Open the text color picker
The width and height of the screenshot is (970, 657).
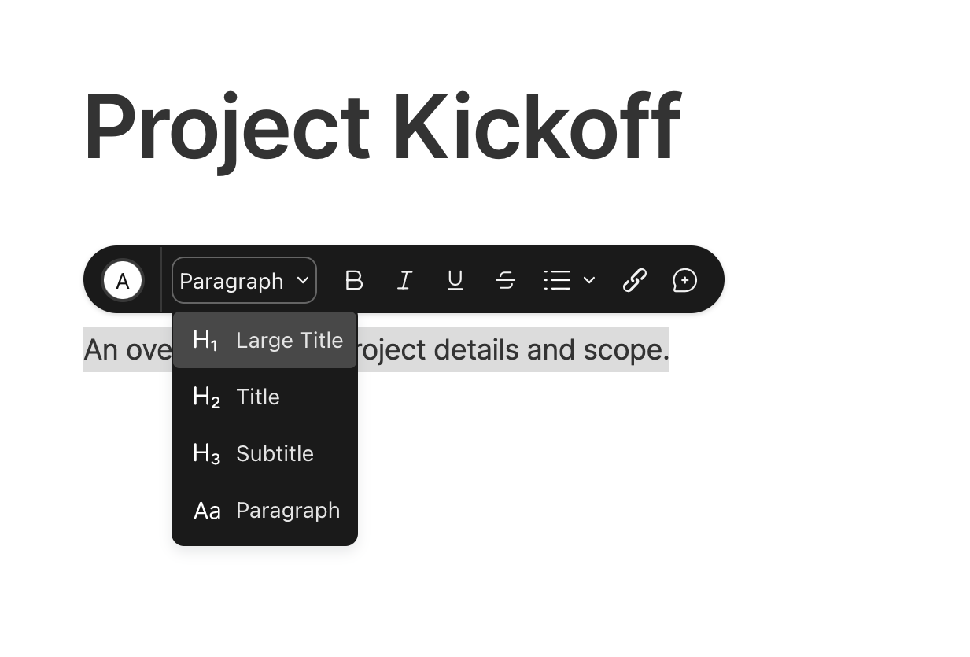click(x=123, y=280)
